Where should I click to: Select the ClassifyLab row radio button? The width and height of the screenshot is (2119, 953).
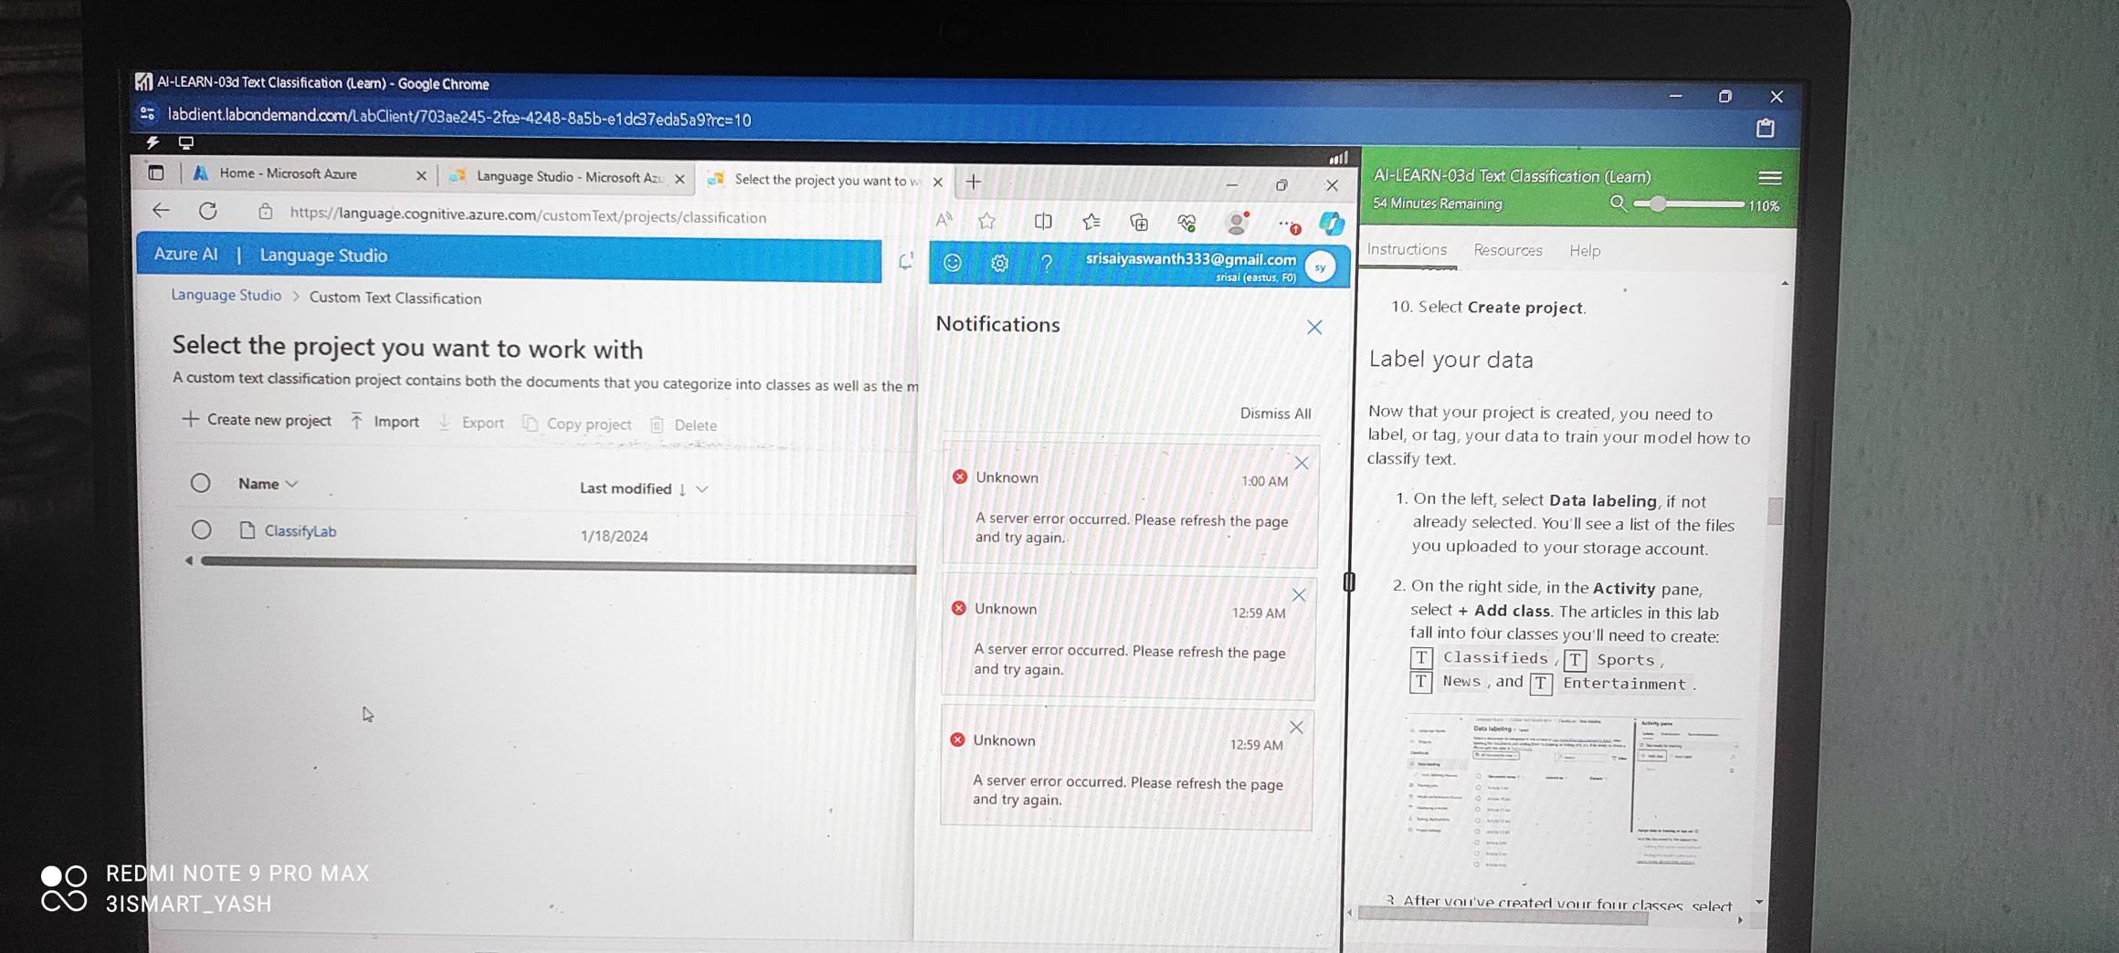202,529
